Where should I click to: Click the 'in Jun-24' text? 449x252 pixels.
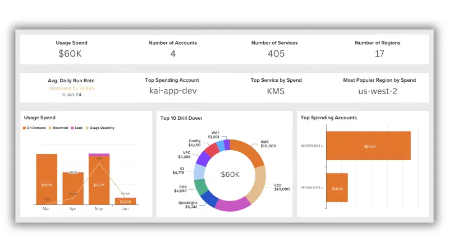[71, 95]
